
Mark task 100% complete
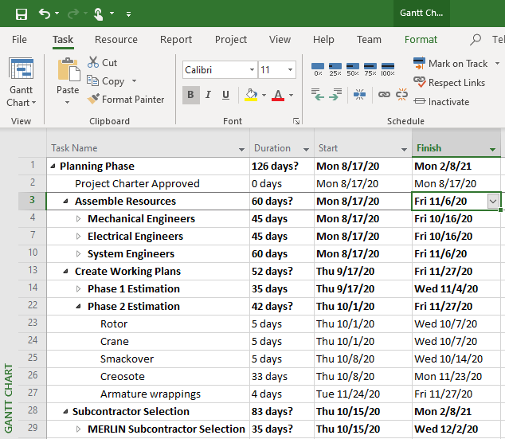pyautogui.click(x=388, y=69)
